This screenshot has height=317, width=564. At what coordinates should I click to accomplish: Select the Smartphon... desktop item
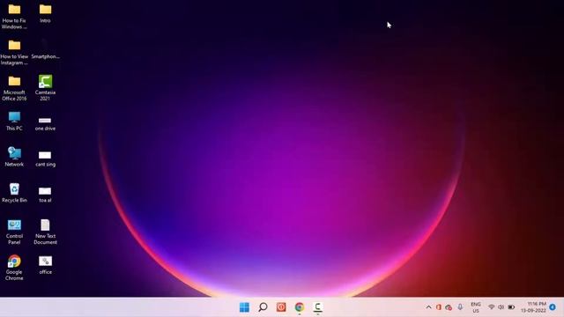click(45, 49)
